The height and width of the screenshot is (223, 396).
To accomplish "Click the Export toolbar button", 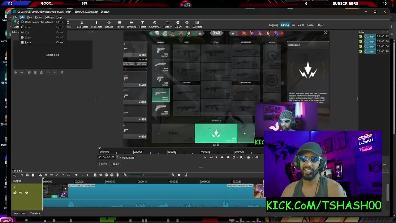I will (178, 24).
